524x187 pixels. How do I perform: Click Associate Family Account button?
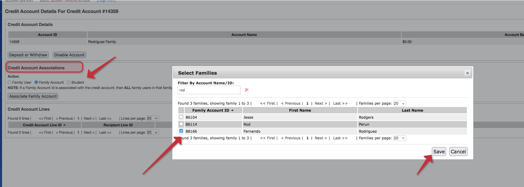tap(33, 96)
